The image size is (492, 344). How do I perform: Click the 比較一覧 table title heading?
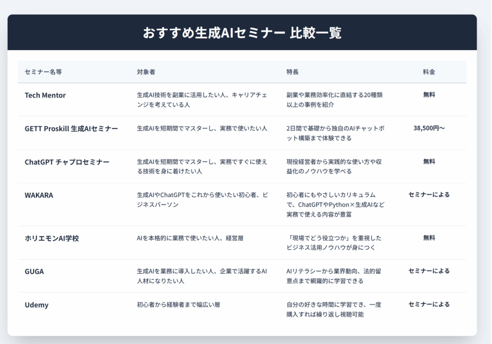click(242, 33)
